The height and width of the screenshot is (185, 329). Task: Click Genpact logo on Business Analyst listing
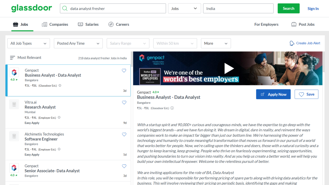(x=14, y=73)
